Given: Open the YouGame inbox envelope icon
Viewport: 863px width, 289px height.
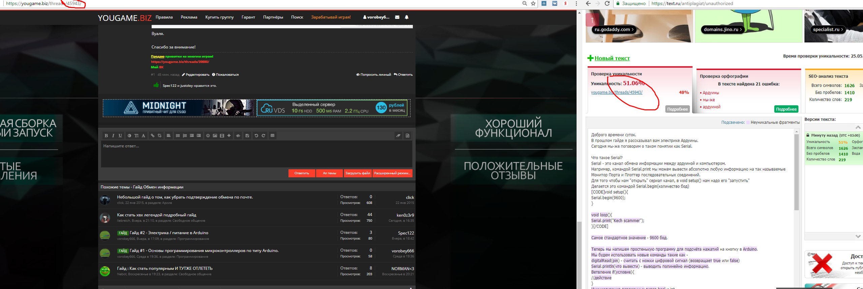Looking at the screenshot, I should tap(397, 17).
